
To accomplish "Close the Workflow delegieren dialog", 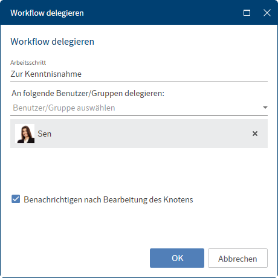I will click(x=267, y=13).
